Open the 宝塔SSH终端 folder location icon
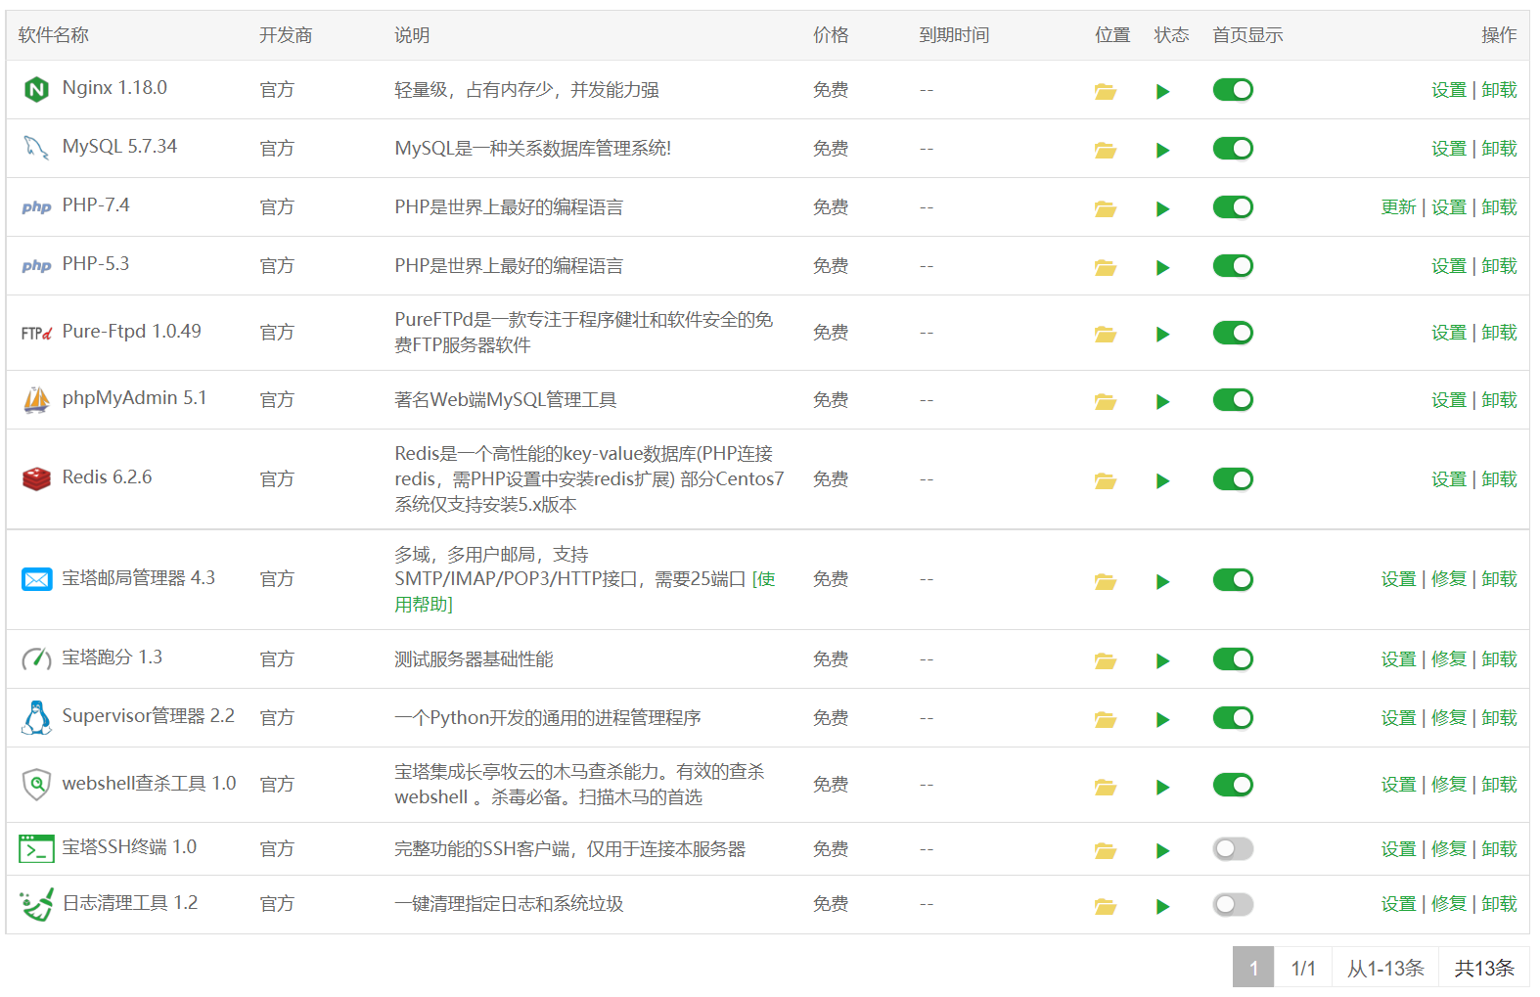1540x997 pixels. point(1106,850)
